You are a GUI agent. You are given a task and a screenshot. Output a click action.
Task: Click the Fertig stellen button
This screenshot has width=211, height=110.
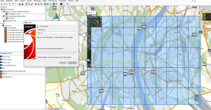coord(73,63)
